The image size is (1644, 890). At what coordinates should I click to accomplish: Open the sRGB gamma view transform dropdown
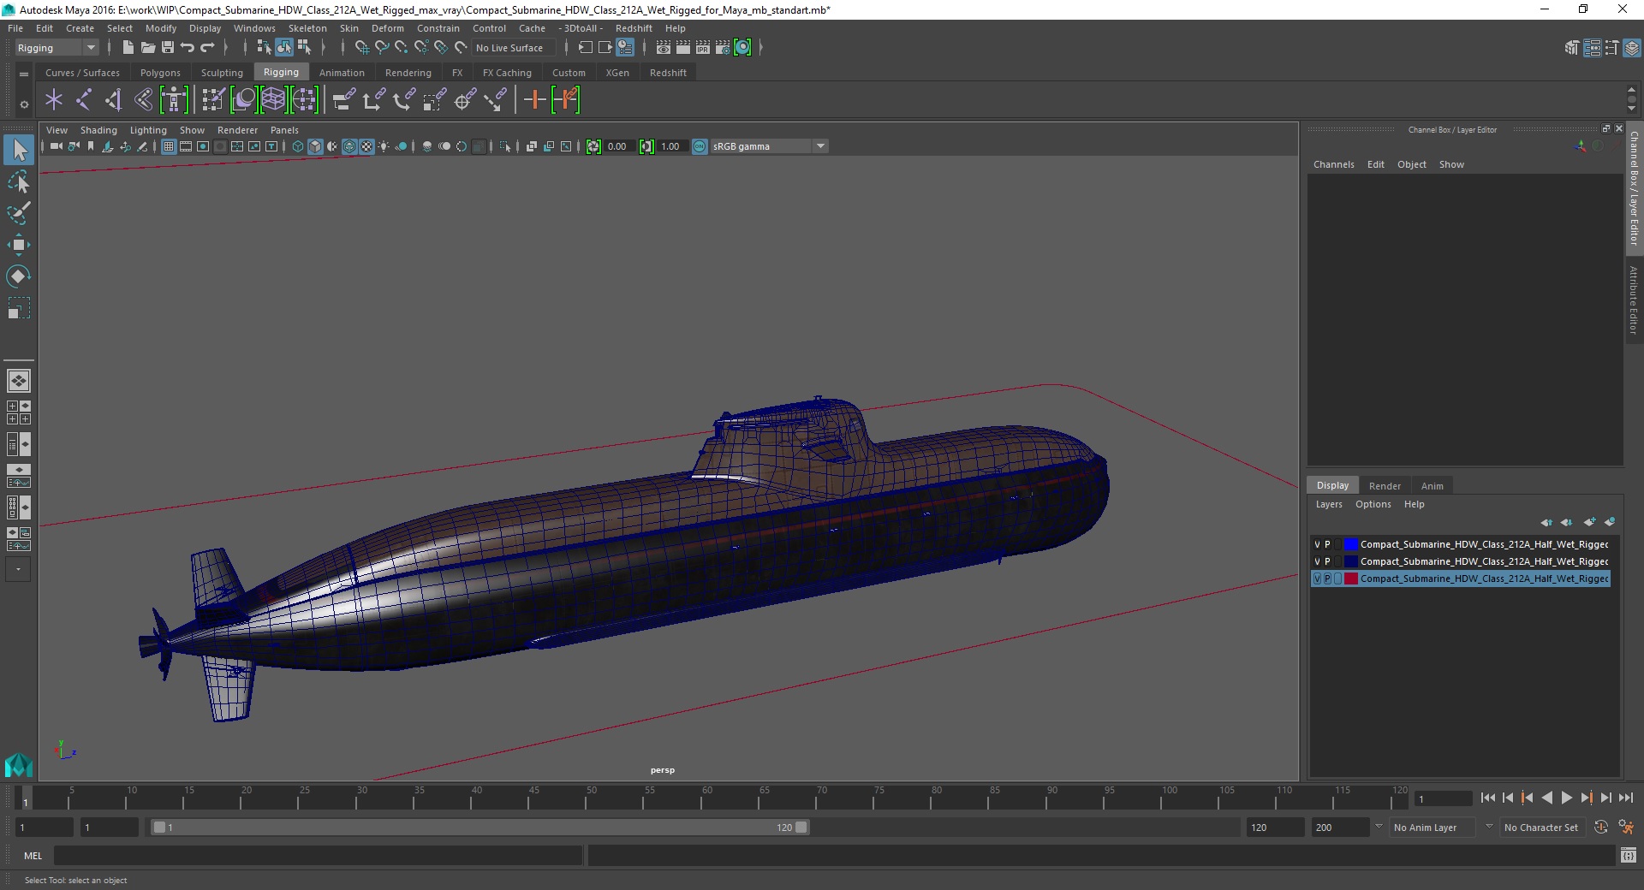click(769, 146)
